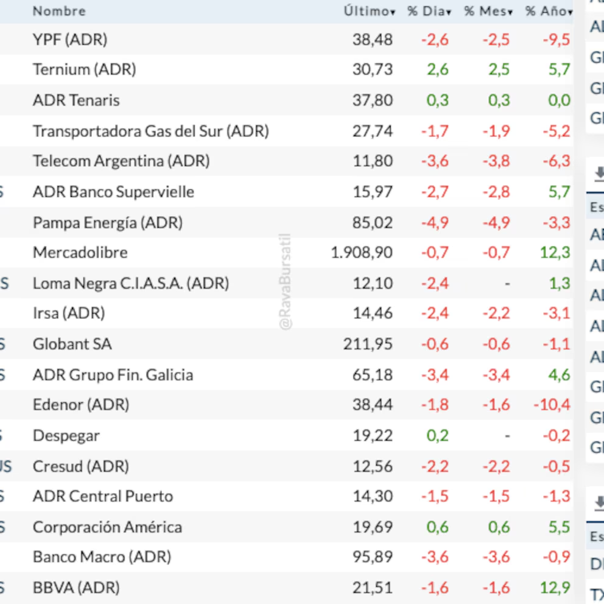This screenshot has height=604, width=604.
Task: Sort by % Año column header
Action: coord(549,11)
